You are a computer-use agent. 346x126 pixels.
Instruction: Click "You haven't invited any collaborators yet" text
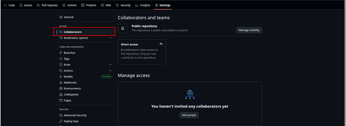point(190,106)
